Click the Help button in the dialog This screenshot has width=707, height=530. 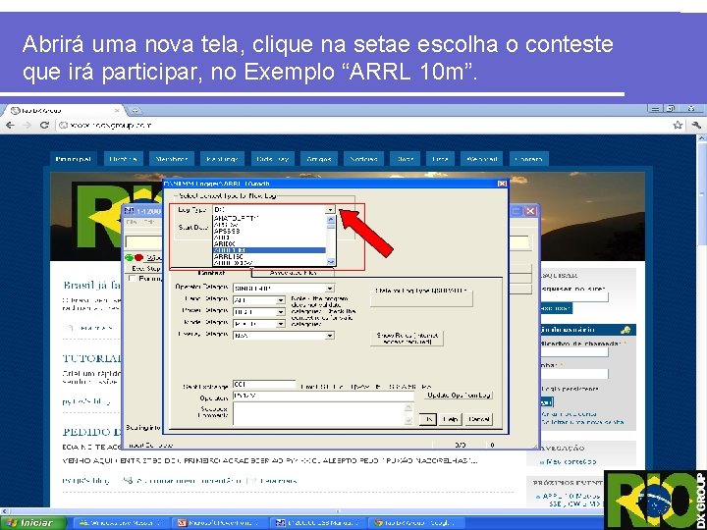(450, 420)
